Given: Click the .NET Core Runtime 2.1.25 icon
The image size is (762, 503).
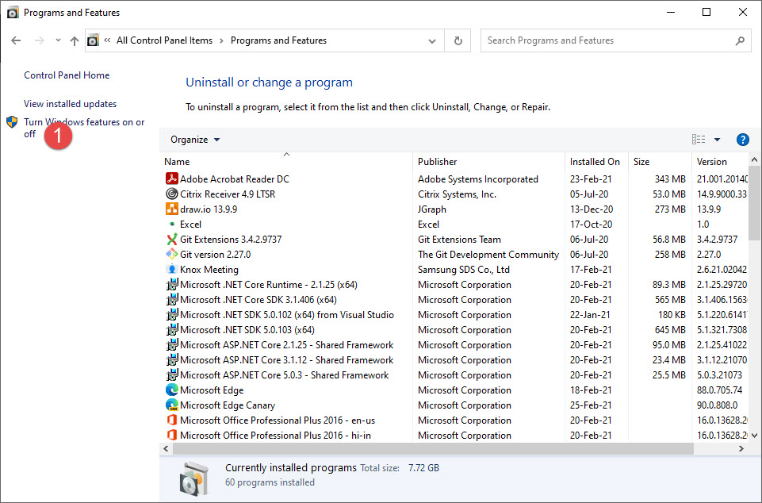Looking at the screenshot, I should tap(171, 284).
